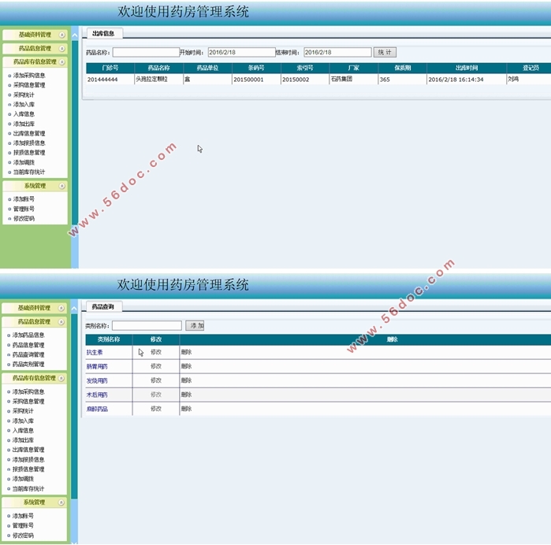Click the 添加 category button
The image size is (551, 545).
point(195,325)
